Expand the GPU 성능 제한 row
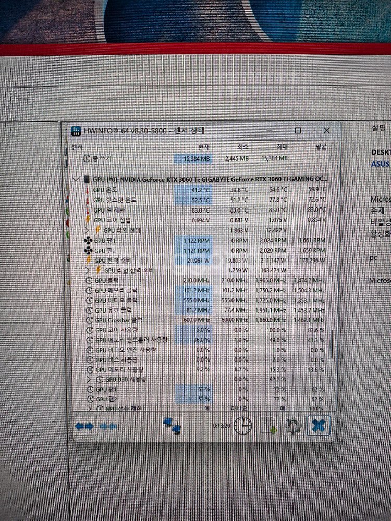The width and height of the screenshot is (391, 521). click(89, 408)
